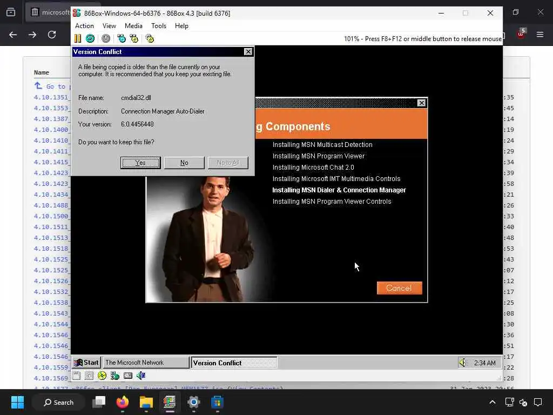The height and width of the screenshot is (415, 553).
Task: Click No in Version Conflict dialog
Action: [184, 163]
